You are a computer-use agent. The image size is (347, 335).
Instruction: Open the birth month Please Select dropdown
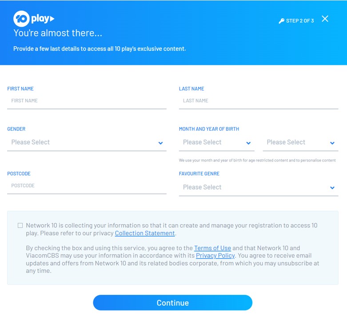(211, 142)
